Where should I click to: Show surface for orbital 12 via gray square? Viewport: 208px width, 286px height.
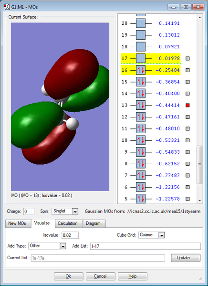[187, 117]
